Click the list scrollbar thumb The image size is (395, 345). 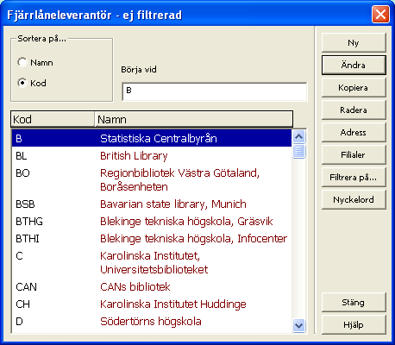[299, 151]
